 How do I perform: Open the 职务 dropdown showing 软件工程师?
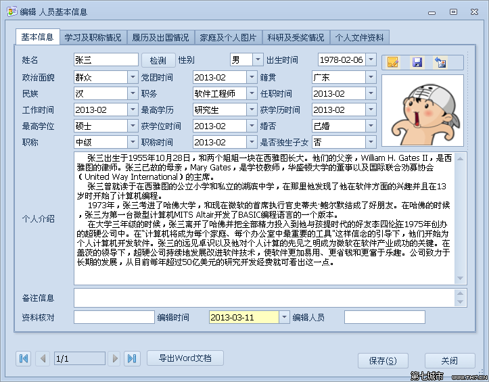pyautogui.click(x=252, y=93)
